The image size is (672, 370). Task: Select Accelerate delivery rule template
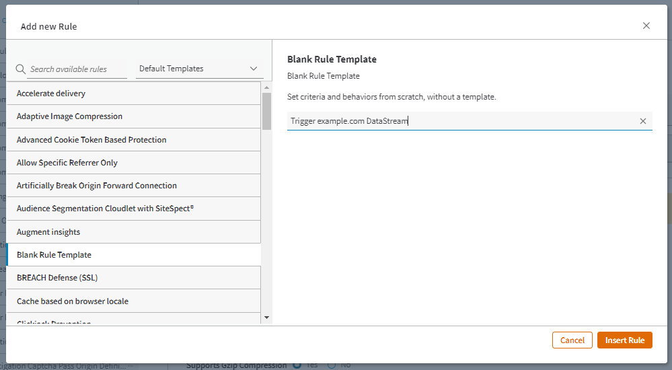tap(133, 94)
